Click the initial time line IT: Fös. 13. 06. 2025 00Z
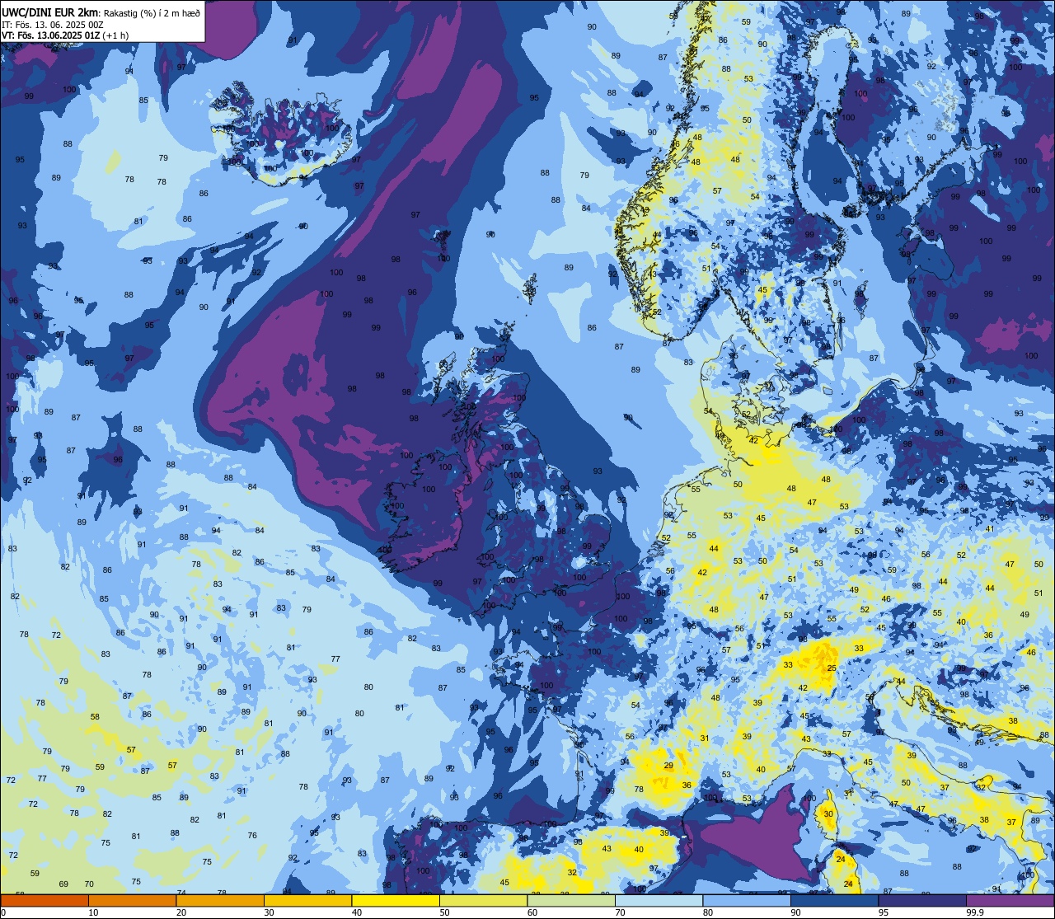This screenshot has width=1055, height=919. coord(52,25)
